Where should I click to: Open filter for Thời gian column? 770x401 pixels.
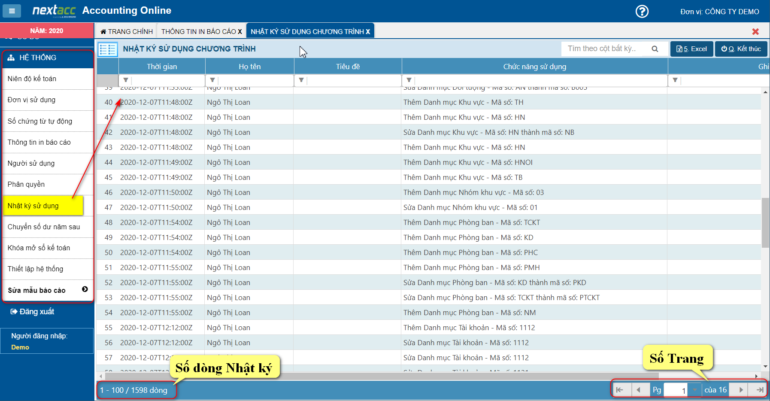tap(126, 80)
